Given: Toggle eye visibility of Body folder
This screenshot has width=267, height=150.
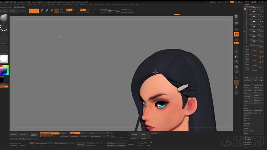Looking at the screenshot, I should click(263, 57).
